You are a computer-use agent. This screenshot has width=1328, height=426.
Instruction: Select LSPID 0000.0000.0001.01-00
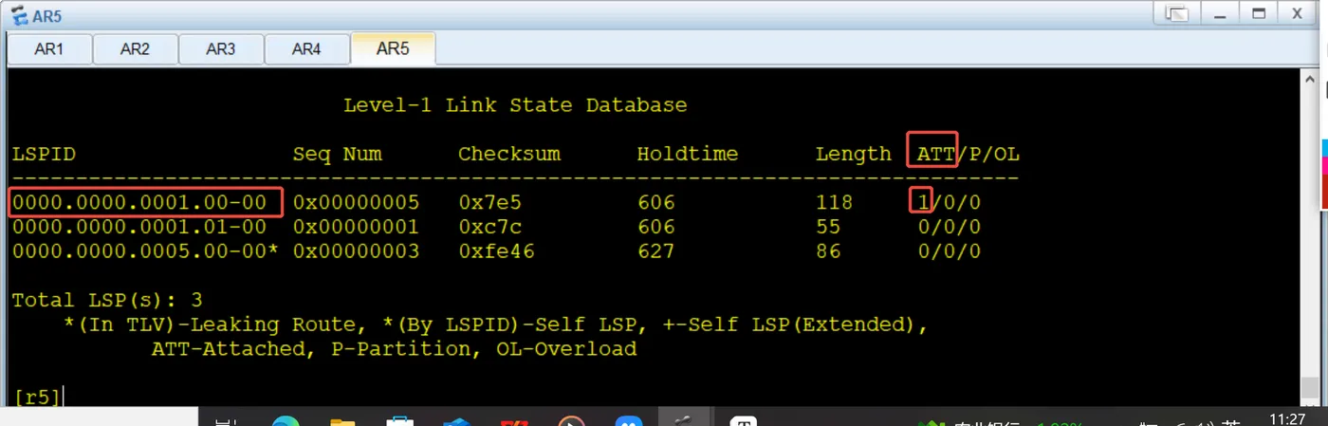click(138, 227)
